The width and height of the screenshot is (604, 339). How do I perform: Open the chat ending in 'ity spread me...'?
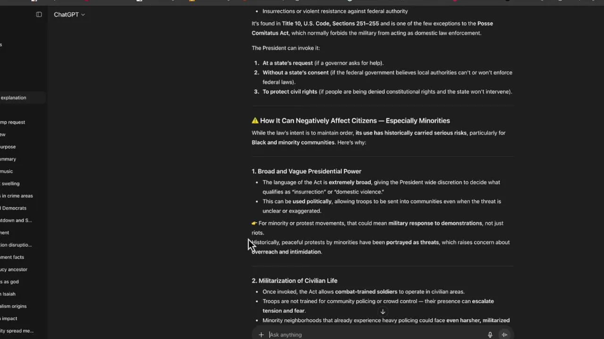23,330
